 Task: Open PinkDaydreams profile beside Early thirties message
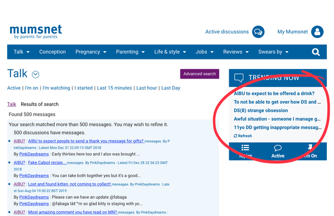pos(34,154)
